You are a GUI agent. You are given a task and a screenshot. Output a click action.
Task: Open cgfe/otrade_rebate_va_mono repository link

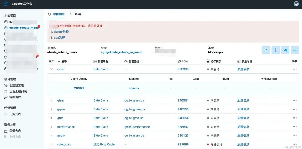(122, 52)
